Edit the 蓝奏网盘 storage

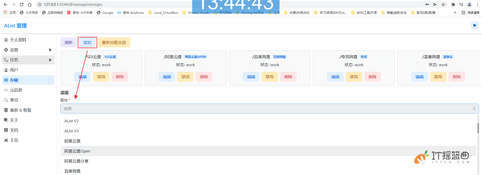click(419, 77)
